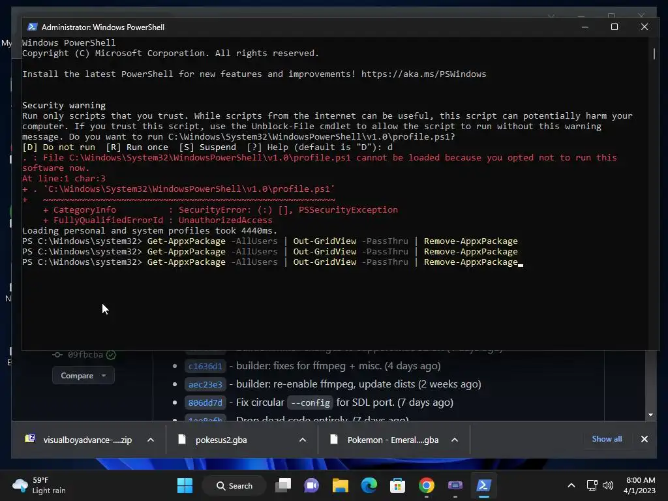Click the '--config' code label in the commit list

tap(310, 402)
